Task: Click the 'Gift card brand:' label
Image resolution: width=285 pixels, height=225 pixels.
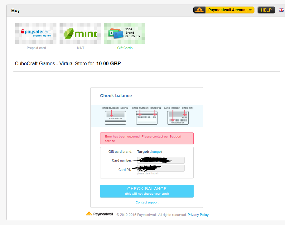Action: coord(120,152)
